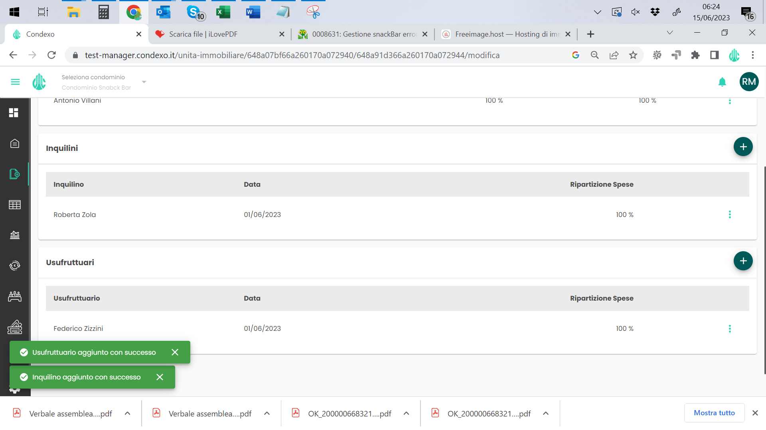Click Inquilino column header

(69, 184)
